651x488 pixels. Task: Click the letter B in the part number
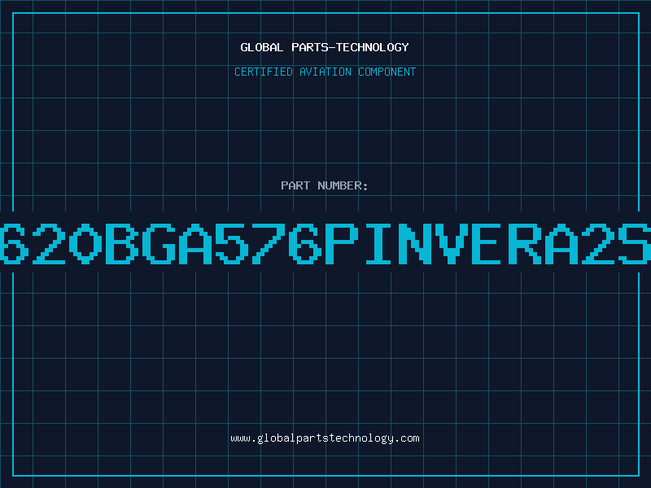[121, 243]
